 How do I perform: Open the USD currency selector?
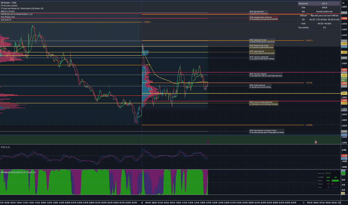point(344,3)
